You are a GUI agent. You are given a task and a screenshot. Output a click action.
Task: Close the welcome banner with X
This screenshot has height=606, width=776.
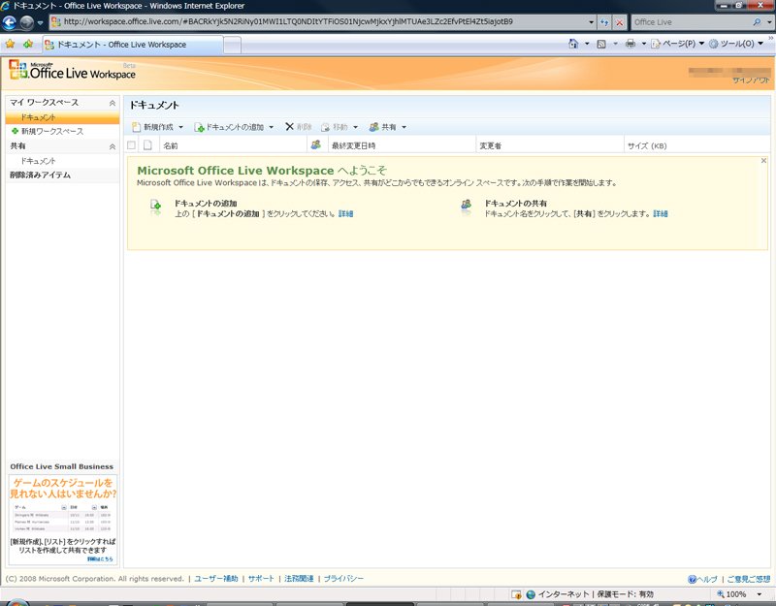click(x=763, y=161)
